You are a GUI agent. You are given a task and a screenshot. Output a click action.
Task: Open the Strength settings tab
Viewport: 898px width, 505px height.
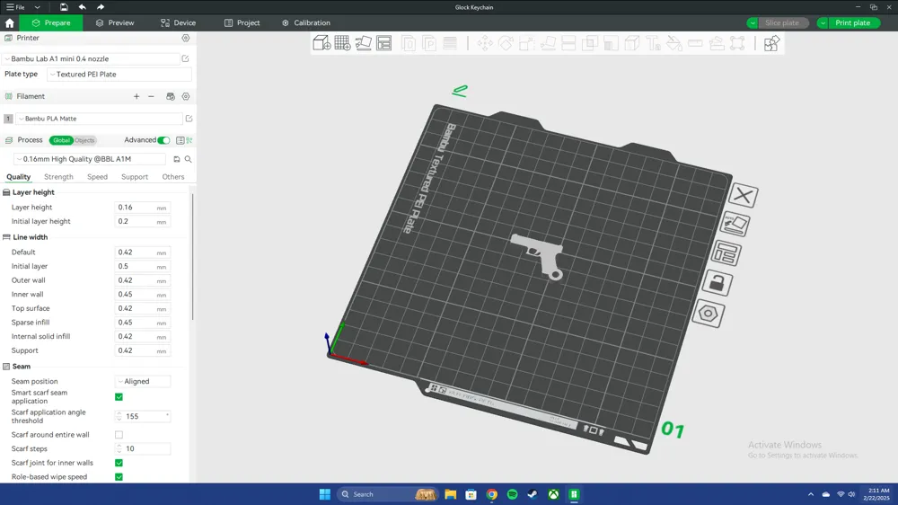coord(58,176)
